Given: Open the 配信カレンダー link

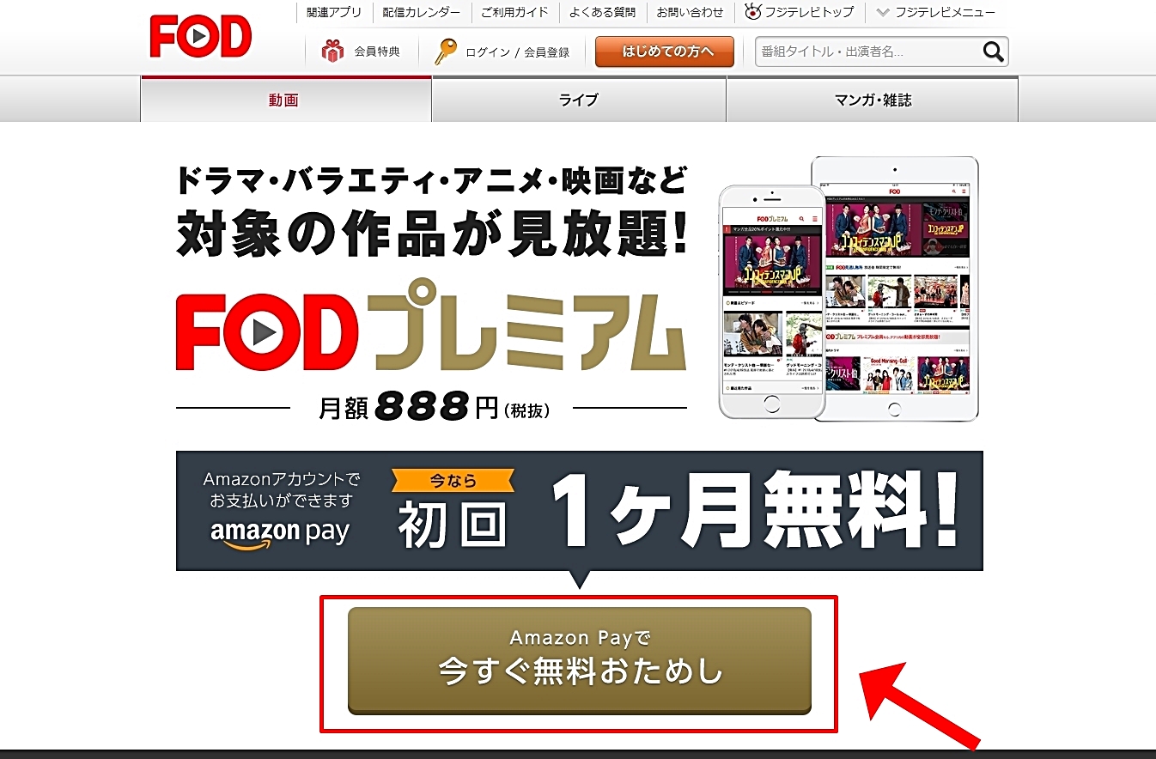Looking at the screenshot, I should coord(422,12).
